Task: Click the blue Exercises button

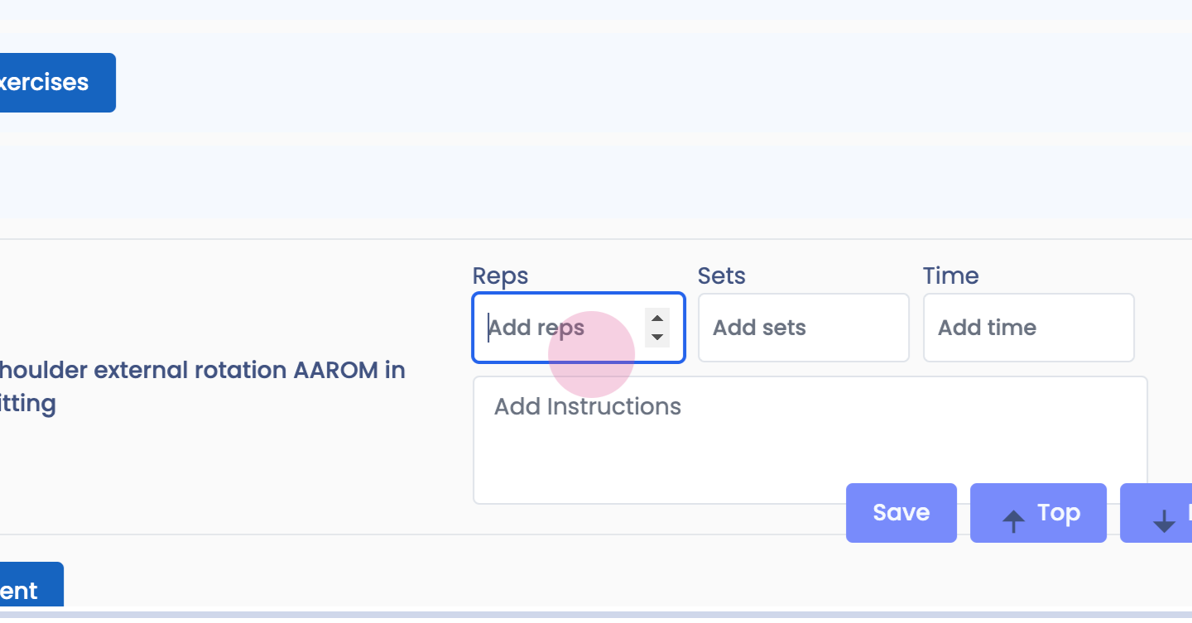Action: (x=50, y=83)
